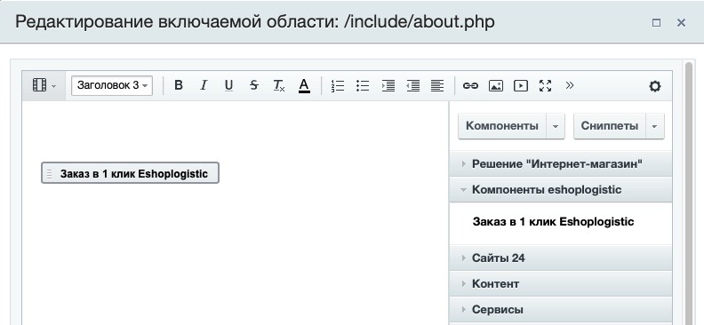Viewport: 704px width, 325px height.
Task: Open the Компоненты dropdown arrow
Action: [x=556, y=126]
